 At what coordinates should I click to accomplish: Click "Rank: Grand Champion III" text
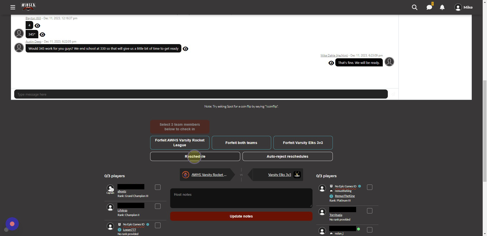click(133, 196)
